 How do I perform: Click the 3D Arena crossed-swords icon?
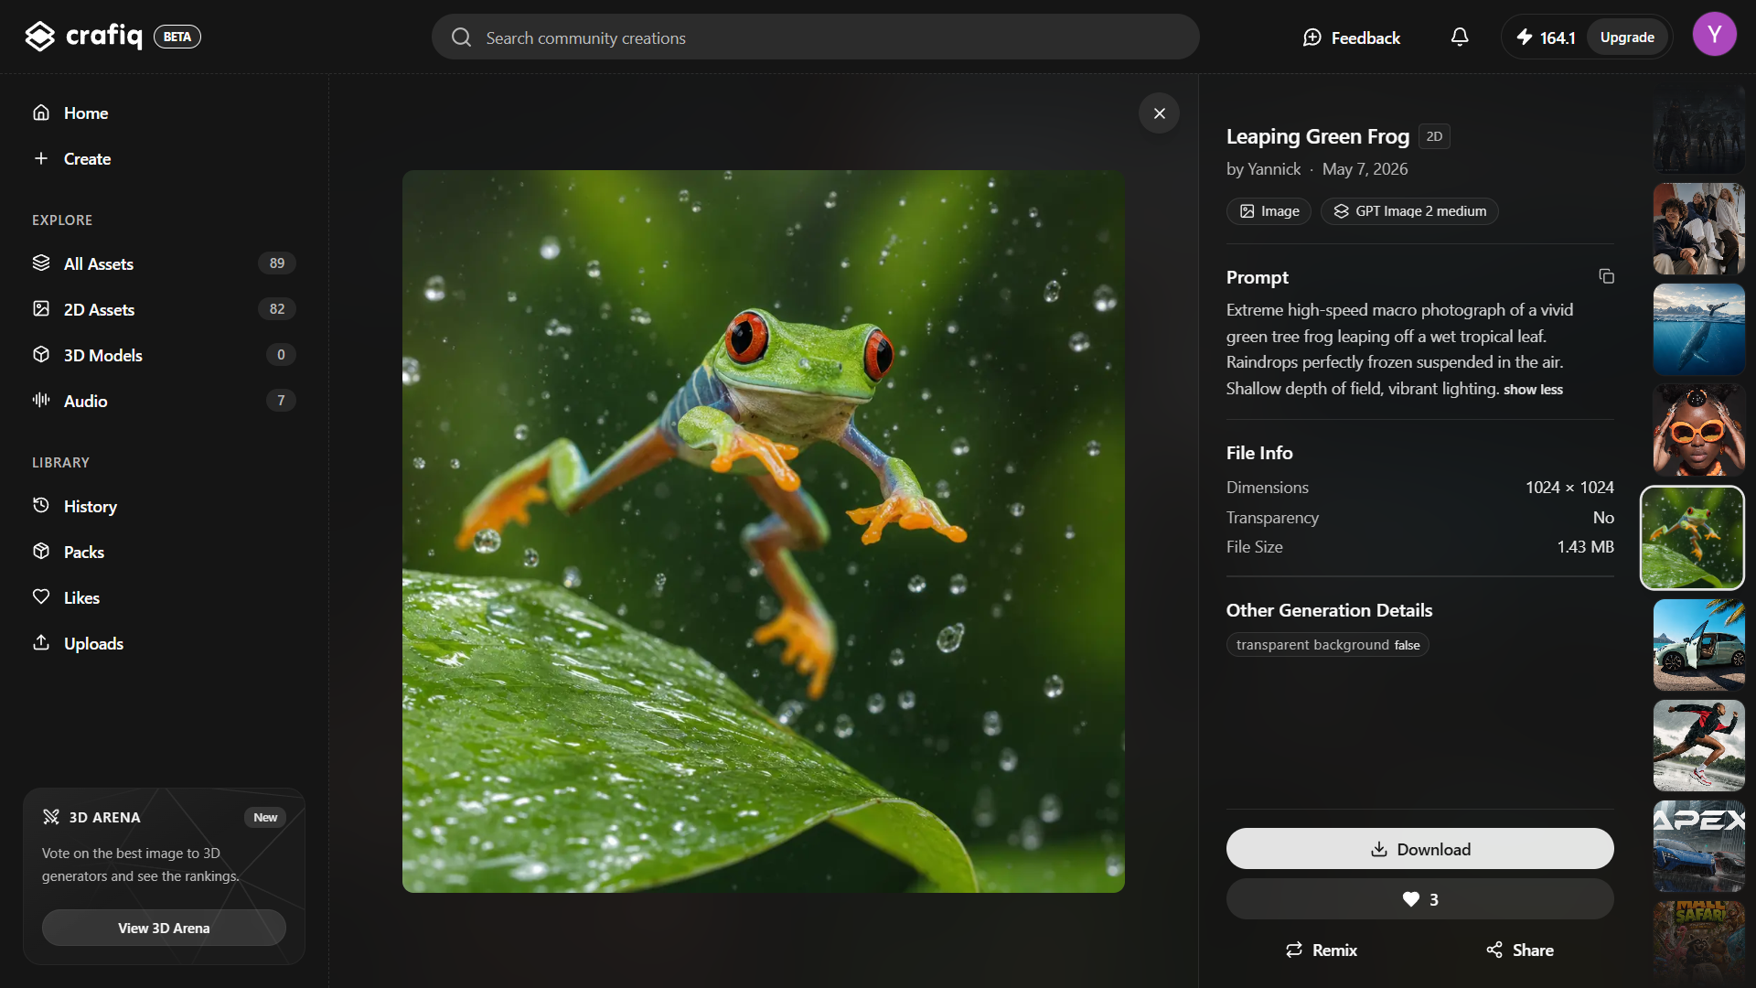point(51,817)
